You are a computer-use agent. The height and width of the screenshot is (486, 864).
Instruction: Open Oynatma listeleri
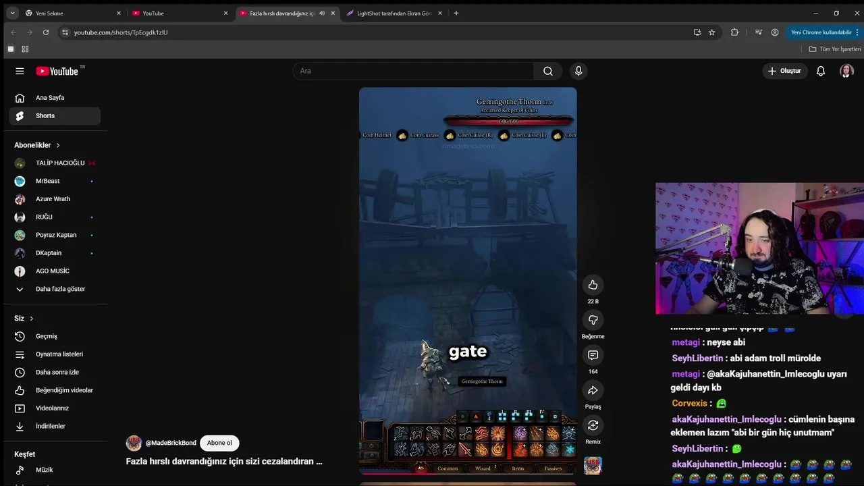pyautogui.click(x=55, y=354)
